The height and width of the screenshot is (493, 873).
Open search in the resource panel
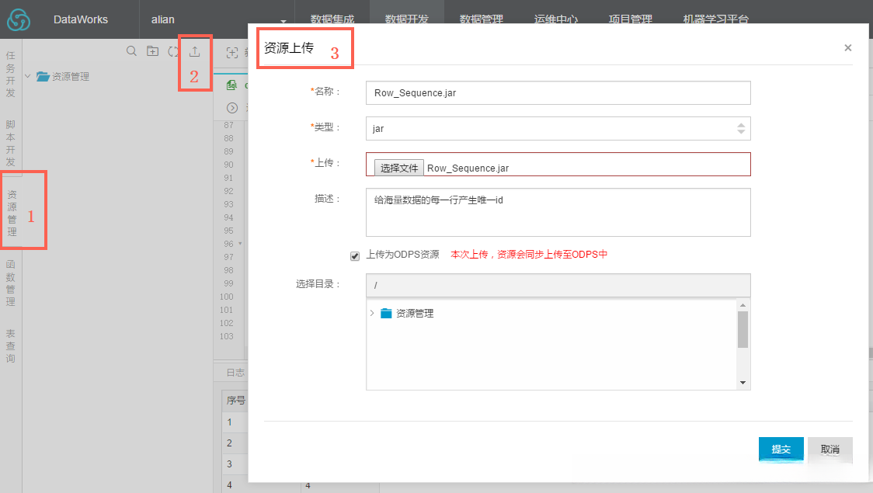(x=131, y=51)
